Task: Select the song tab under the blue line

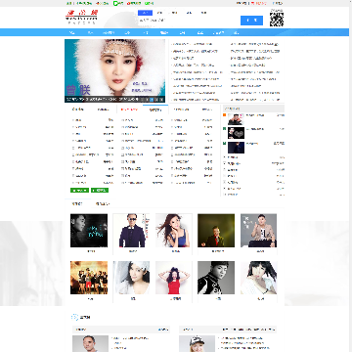Action: point(155,110)
